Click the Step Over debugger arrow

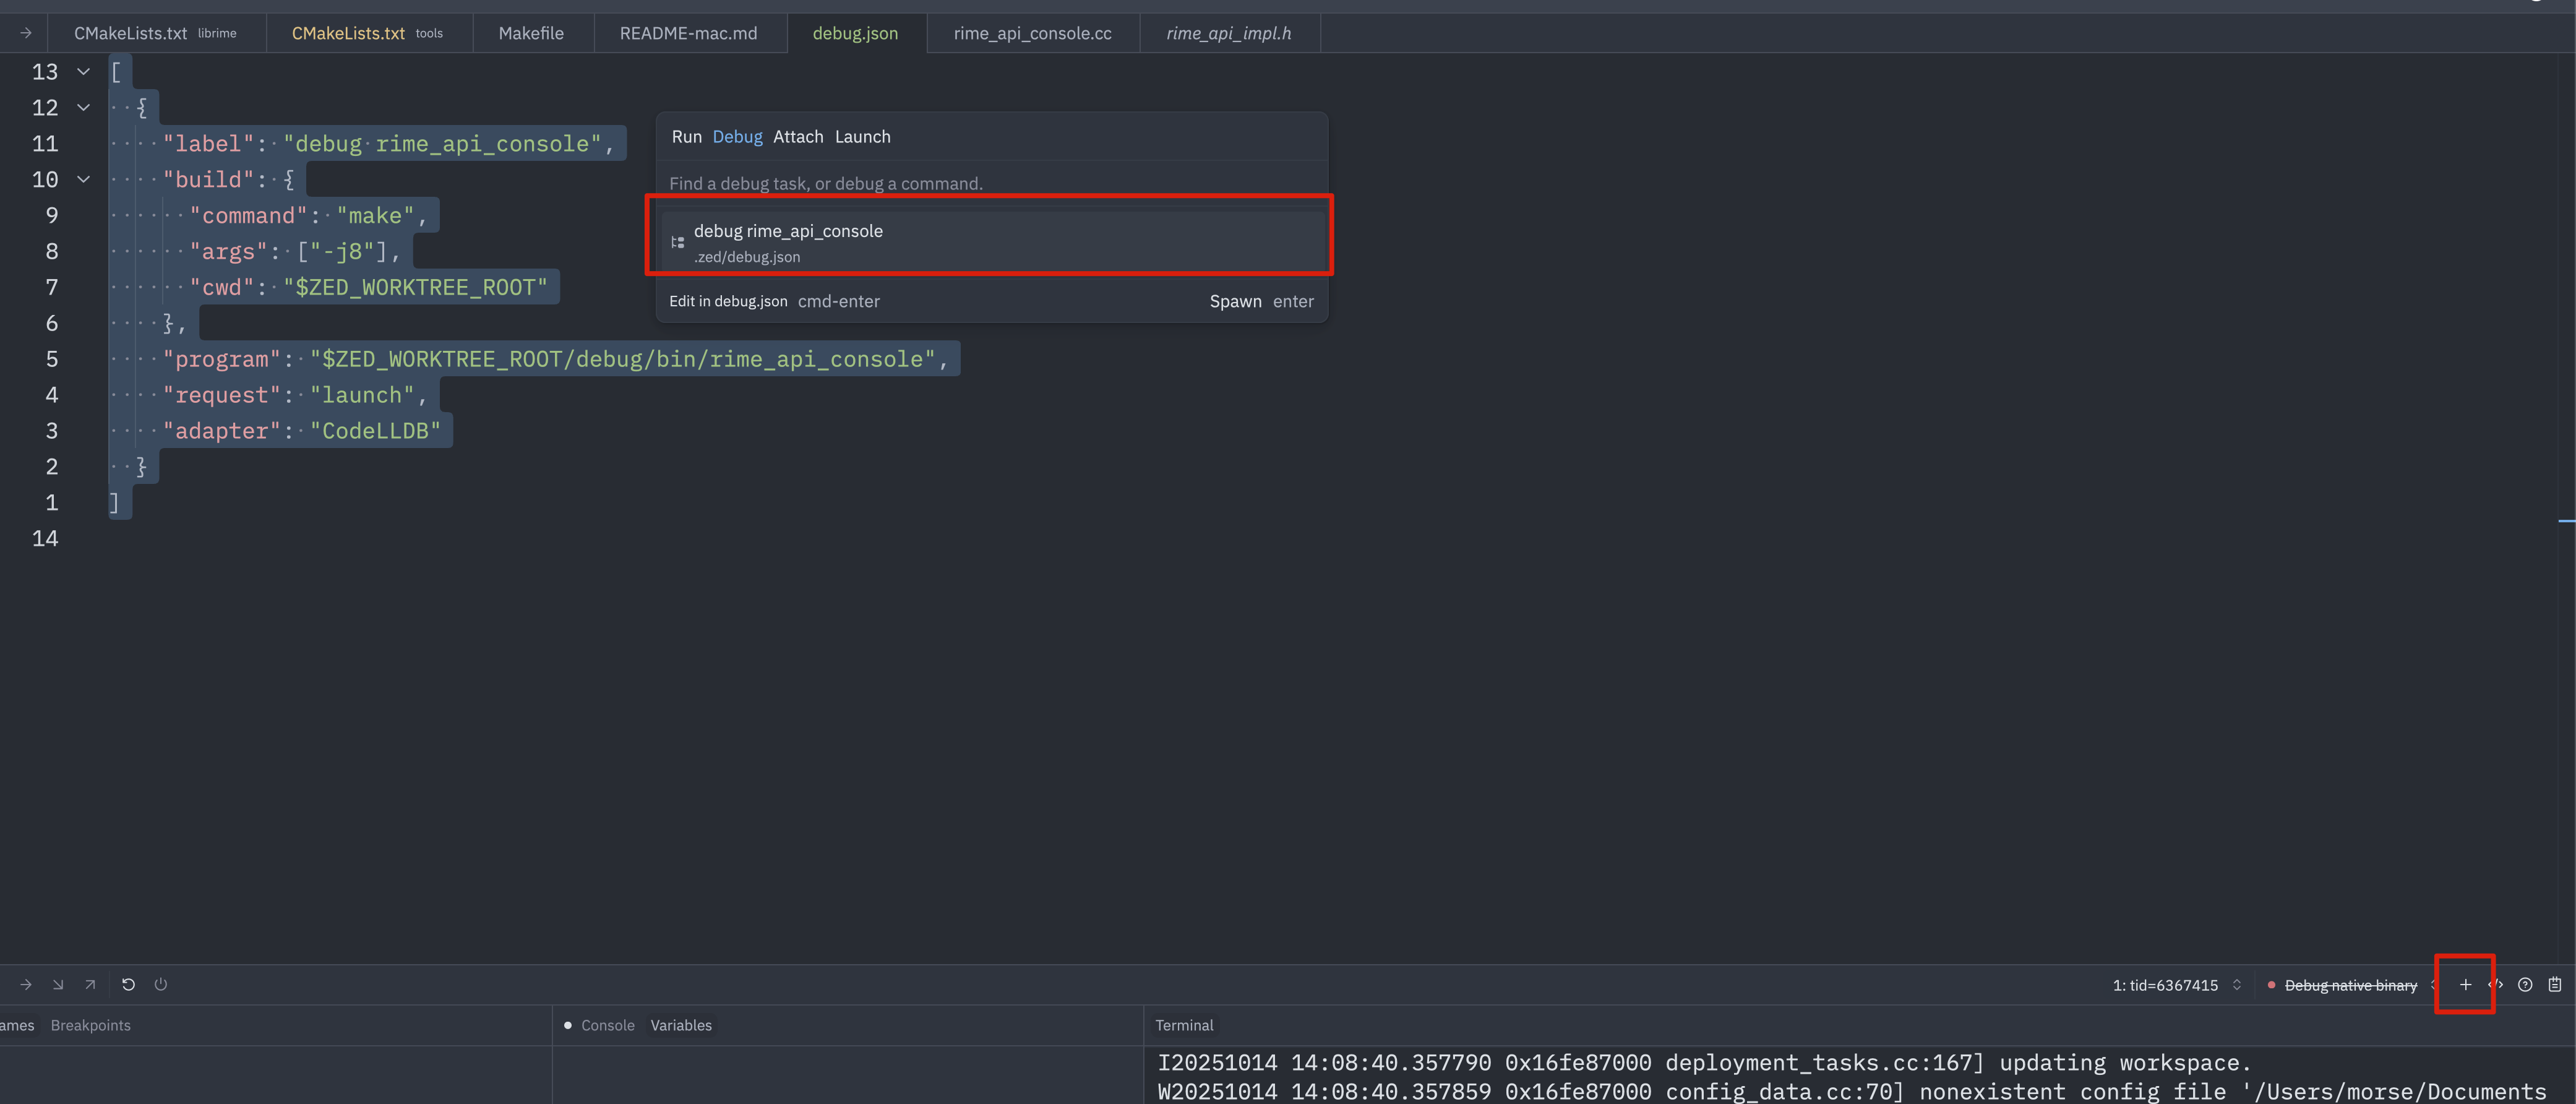click(x=26, y=985)
